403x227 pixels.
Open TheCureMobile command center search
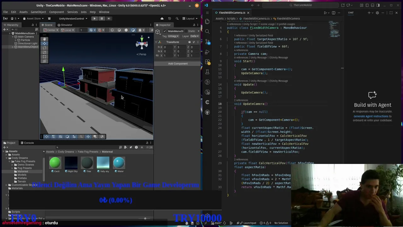301,5
